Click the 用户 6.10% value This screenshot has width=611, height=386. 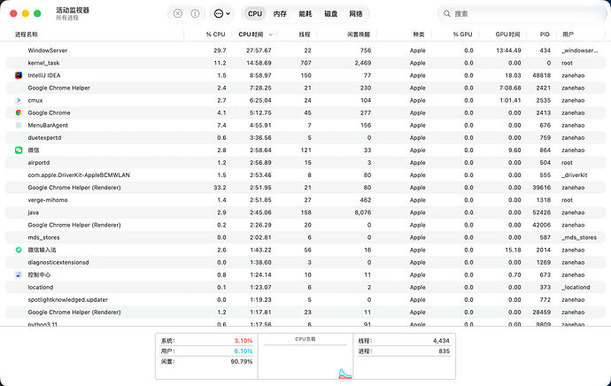(x=244, y=351)
